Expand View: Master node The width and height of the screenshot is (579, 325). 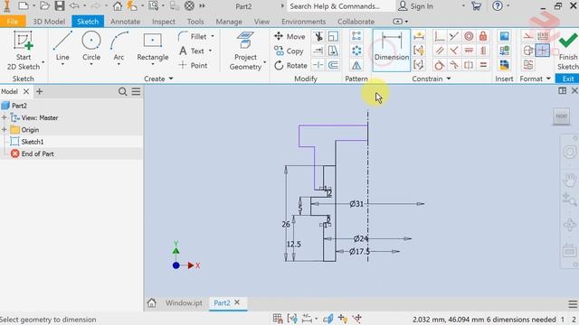[x=5, y=117]
